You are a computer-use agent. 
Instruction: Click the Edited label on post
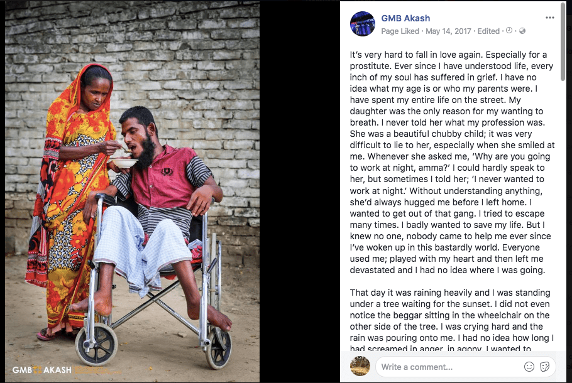[488, 31]
